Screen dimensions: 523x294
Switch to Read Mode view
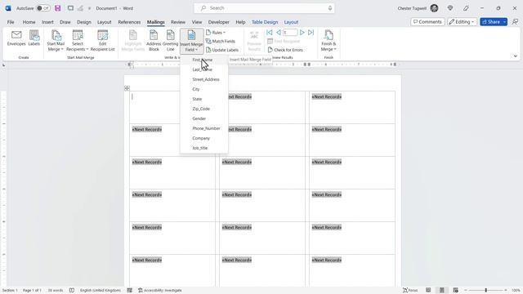click(x=428, y=291)
